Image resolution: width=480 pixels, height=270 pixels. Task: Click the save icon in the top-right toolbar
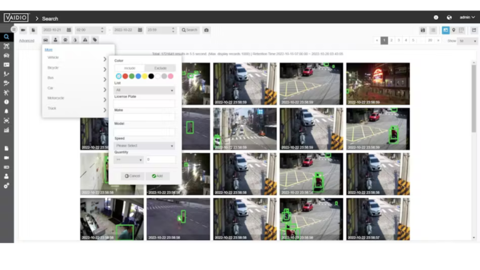(423, 30)
